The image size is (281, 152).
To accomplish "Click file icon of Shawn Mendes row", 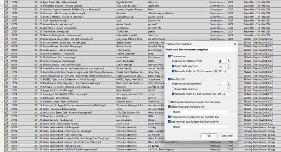I will pyautogui.click(x=7, y=65).
